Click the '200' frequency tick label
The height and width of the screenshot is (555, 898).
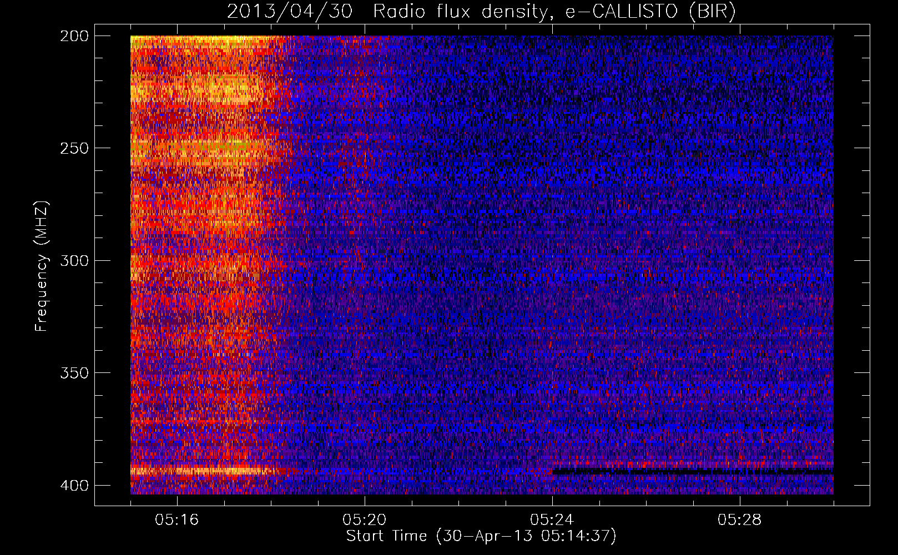(x=74, y=36)
